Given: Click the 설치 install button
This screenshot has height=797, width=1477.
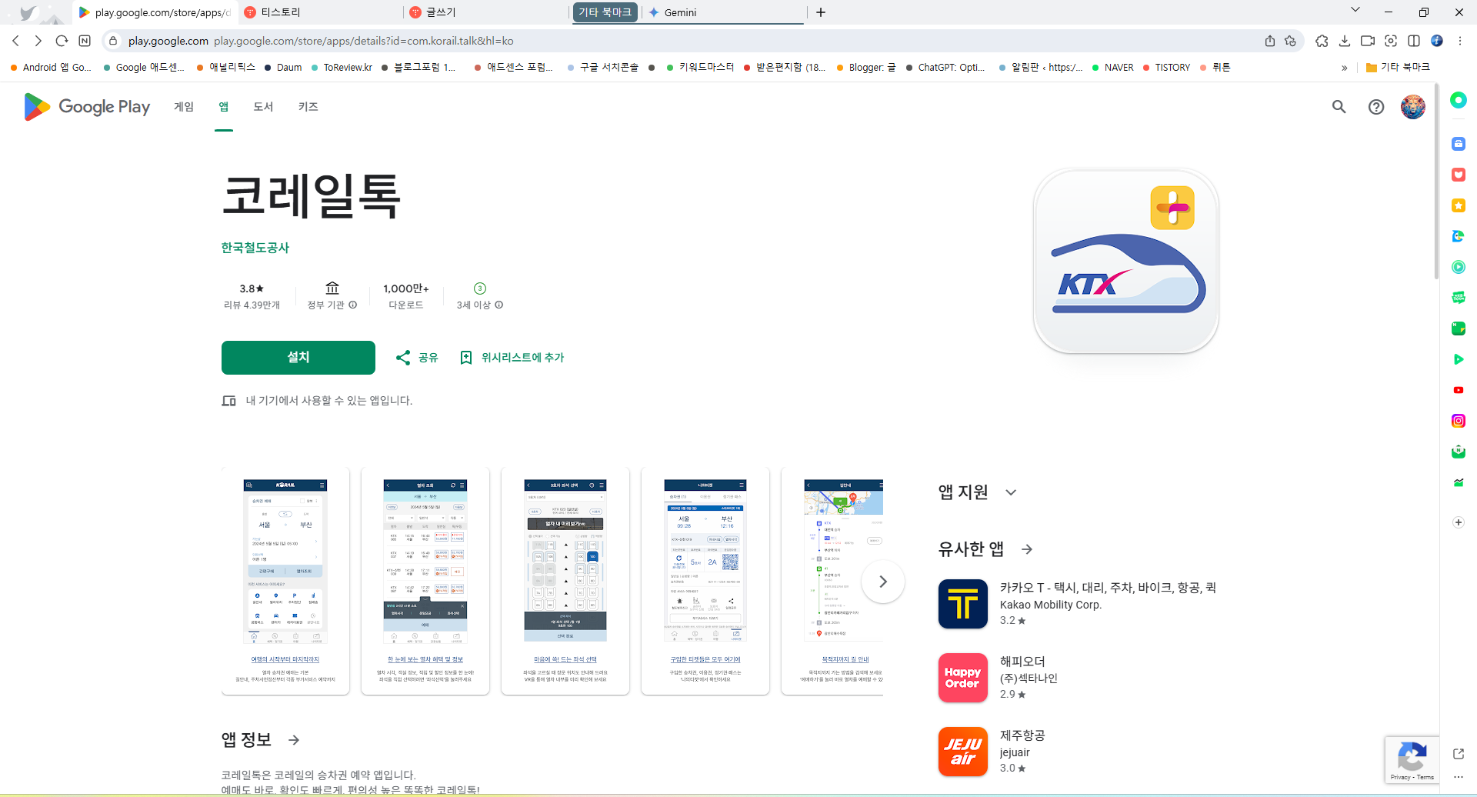Looking at the screenshot, I should [x=298, y=357].
